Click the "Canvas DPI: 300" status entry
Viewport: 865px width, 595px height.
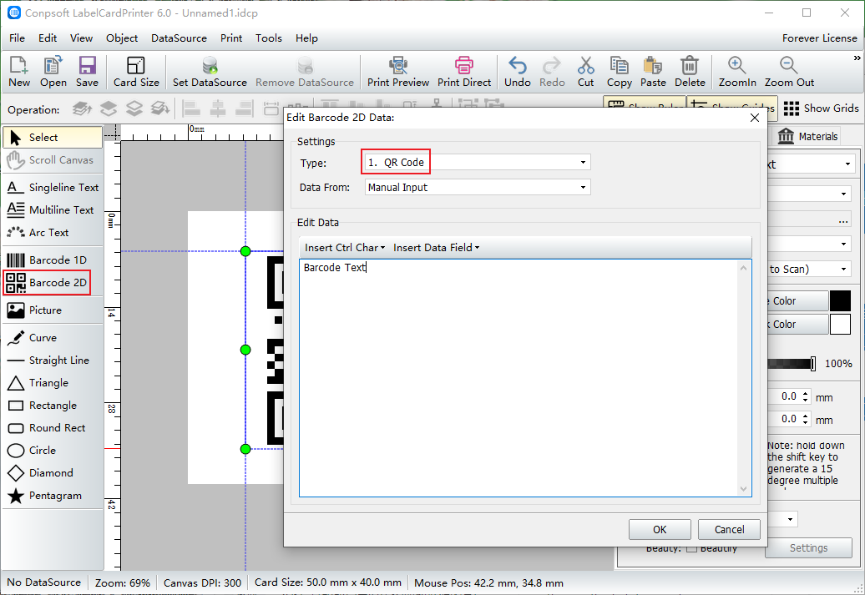click(202, 582)
